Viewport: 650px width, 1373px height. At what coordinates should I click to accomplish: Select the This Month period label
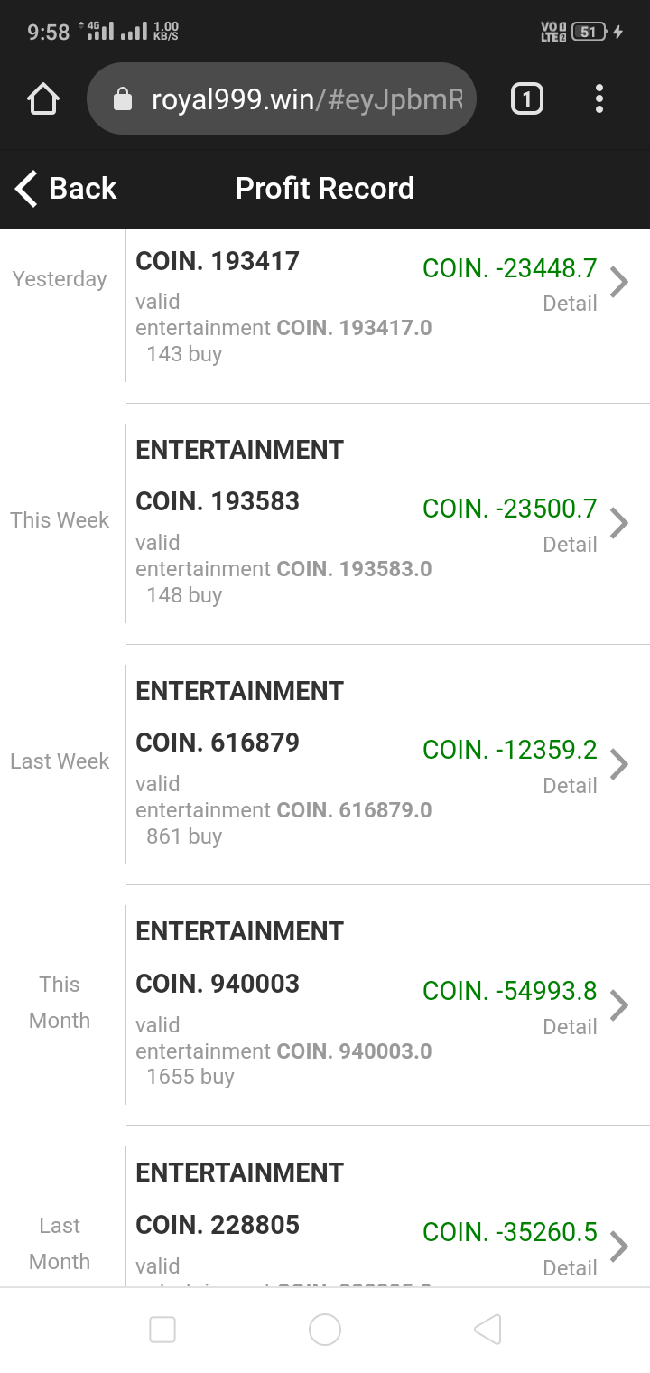coord(60,1003)
